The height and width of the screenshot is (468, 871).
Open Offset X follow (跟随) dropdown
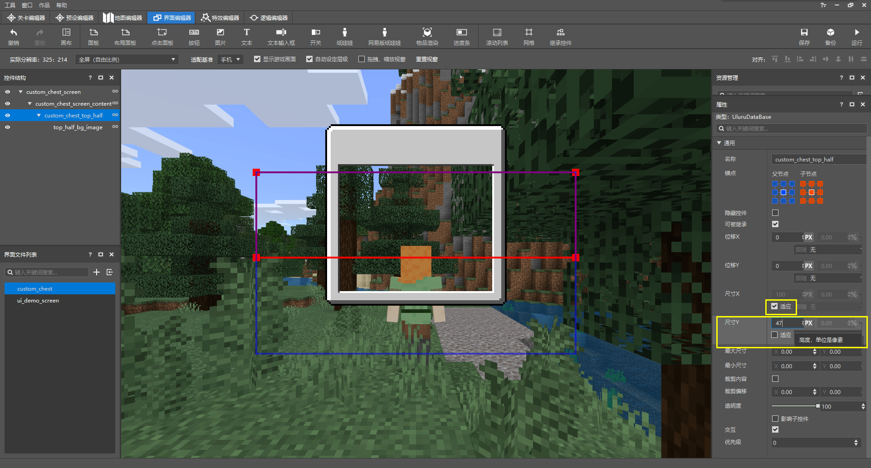coord(828,250)
